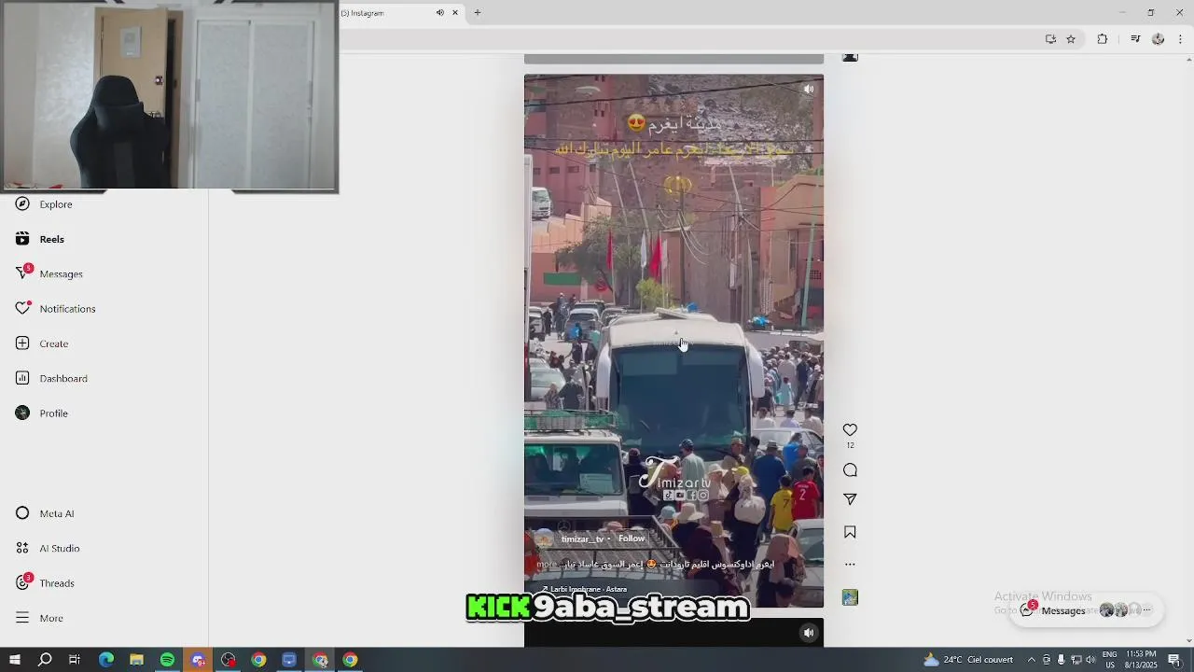This screenshot has height=672, width=1194.
Task: Show hidden system tray icons
Action: tap(1031, 660)
